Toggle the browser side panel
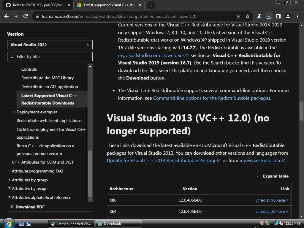Viewport: 304px width, 228px height. coord(278,17)
